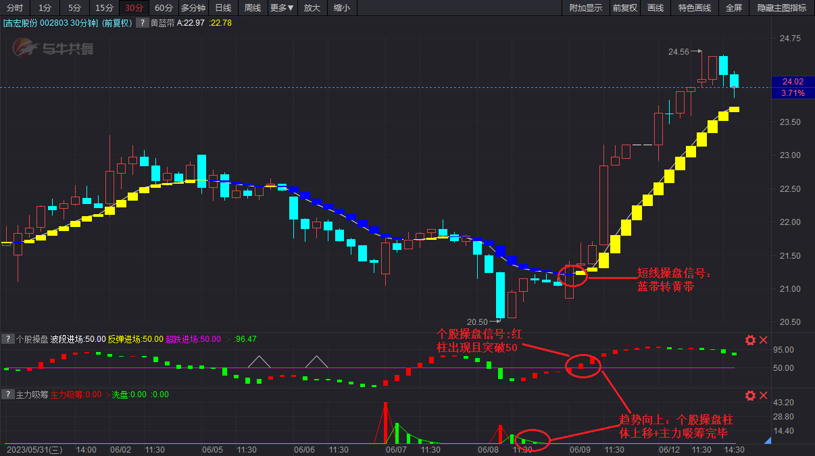
Task: Open help icon beside 主力吸筹 indicator
Action: (x=7, y=395)
